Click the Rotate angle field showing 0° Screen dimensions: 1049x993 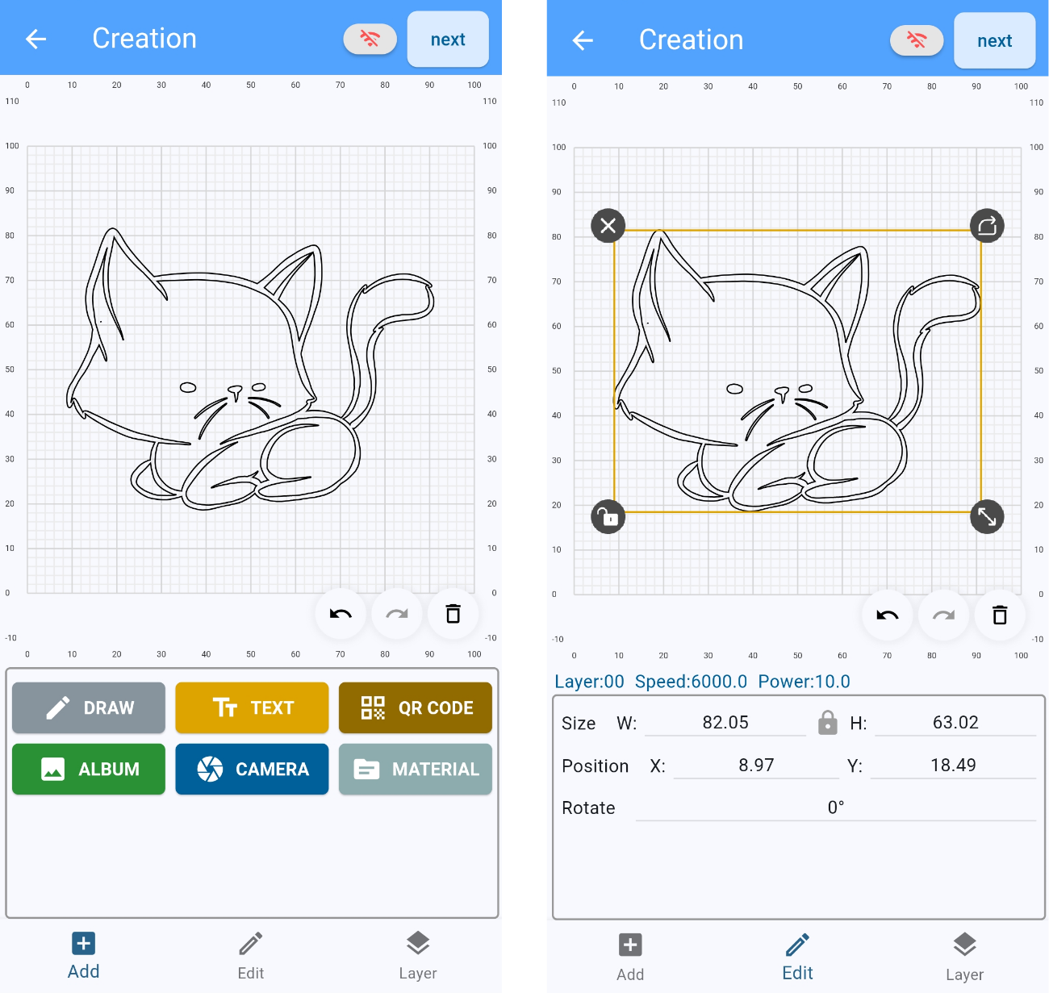pyautogui.click(x=836, y=807)
